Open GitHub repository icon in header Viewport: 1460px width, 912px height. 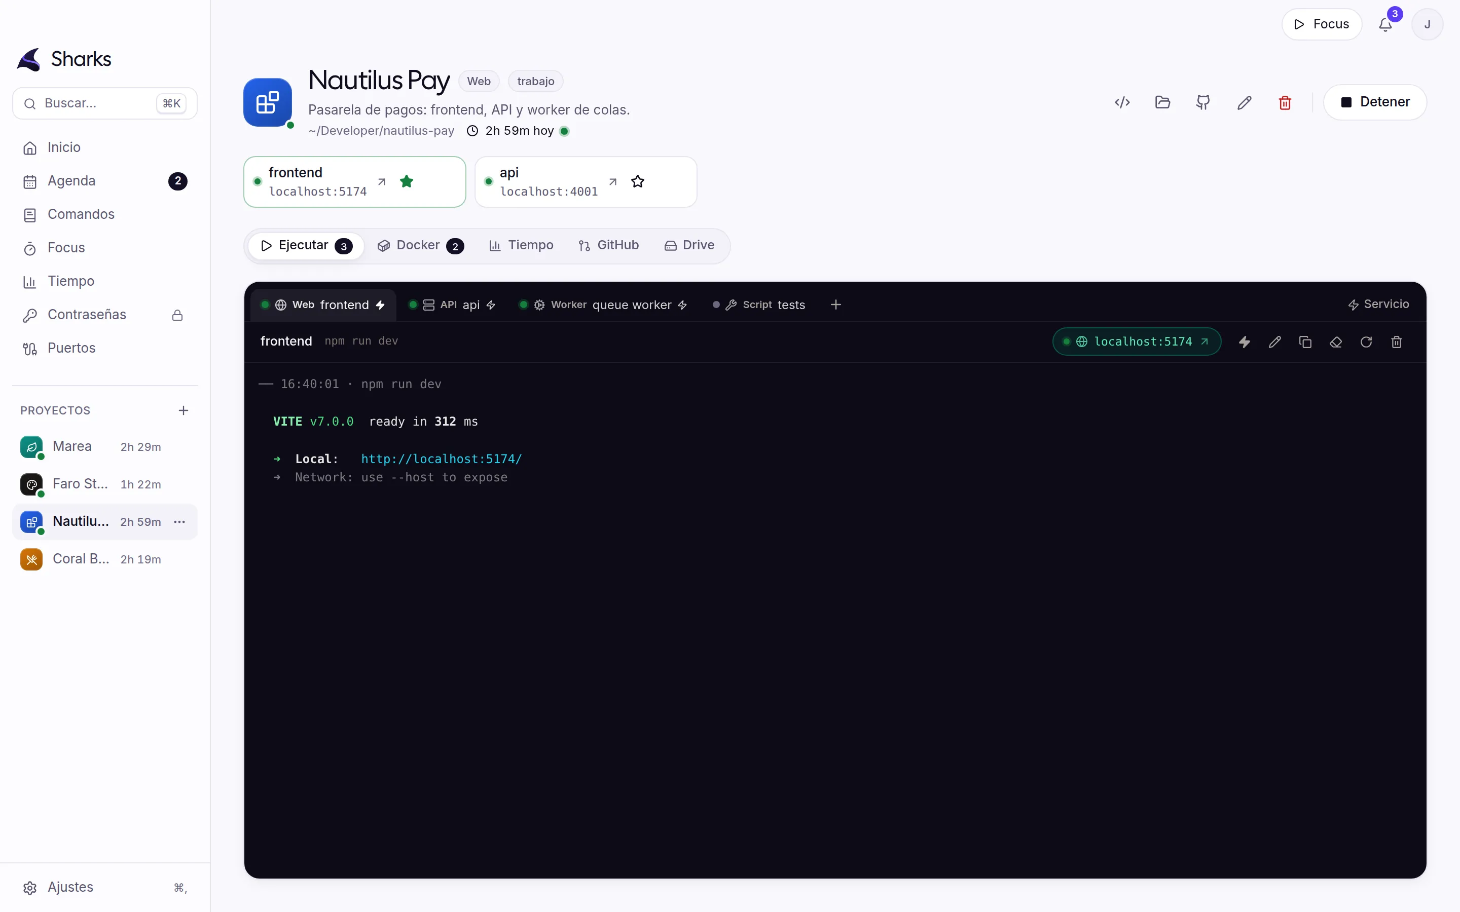click(x=1203, y=102)
